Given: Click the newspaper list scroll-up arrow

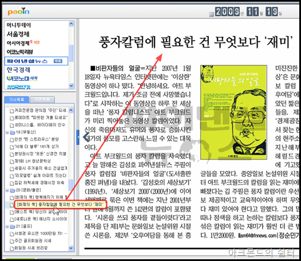Looking at the screenshot, I should [71, 24].
